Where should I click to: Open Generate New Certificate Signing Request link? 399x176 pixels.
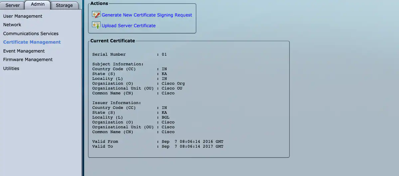click(x=147, y=15)
